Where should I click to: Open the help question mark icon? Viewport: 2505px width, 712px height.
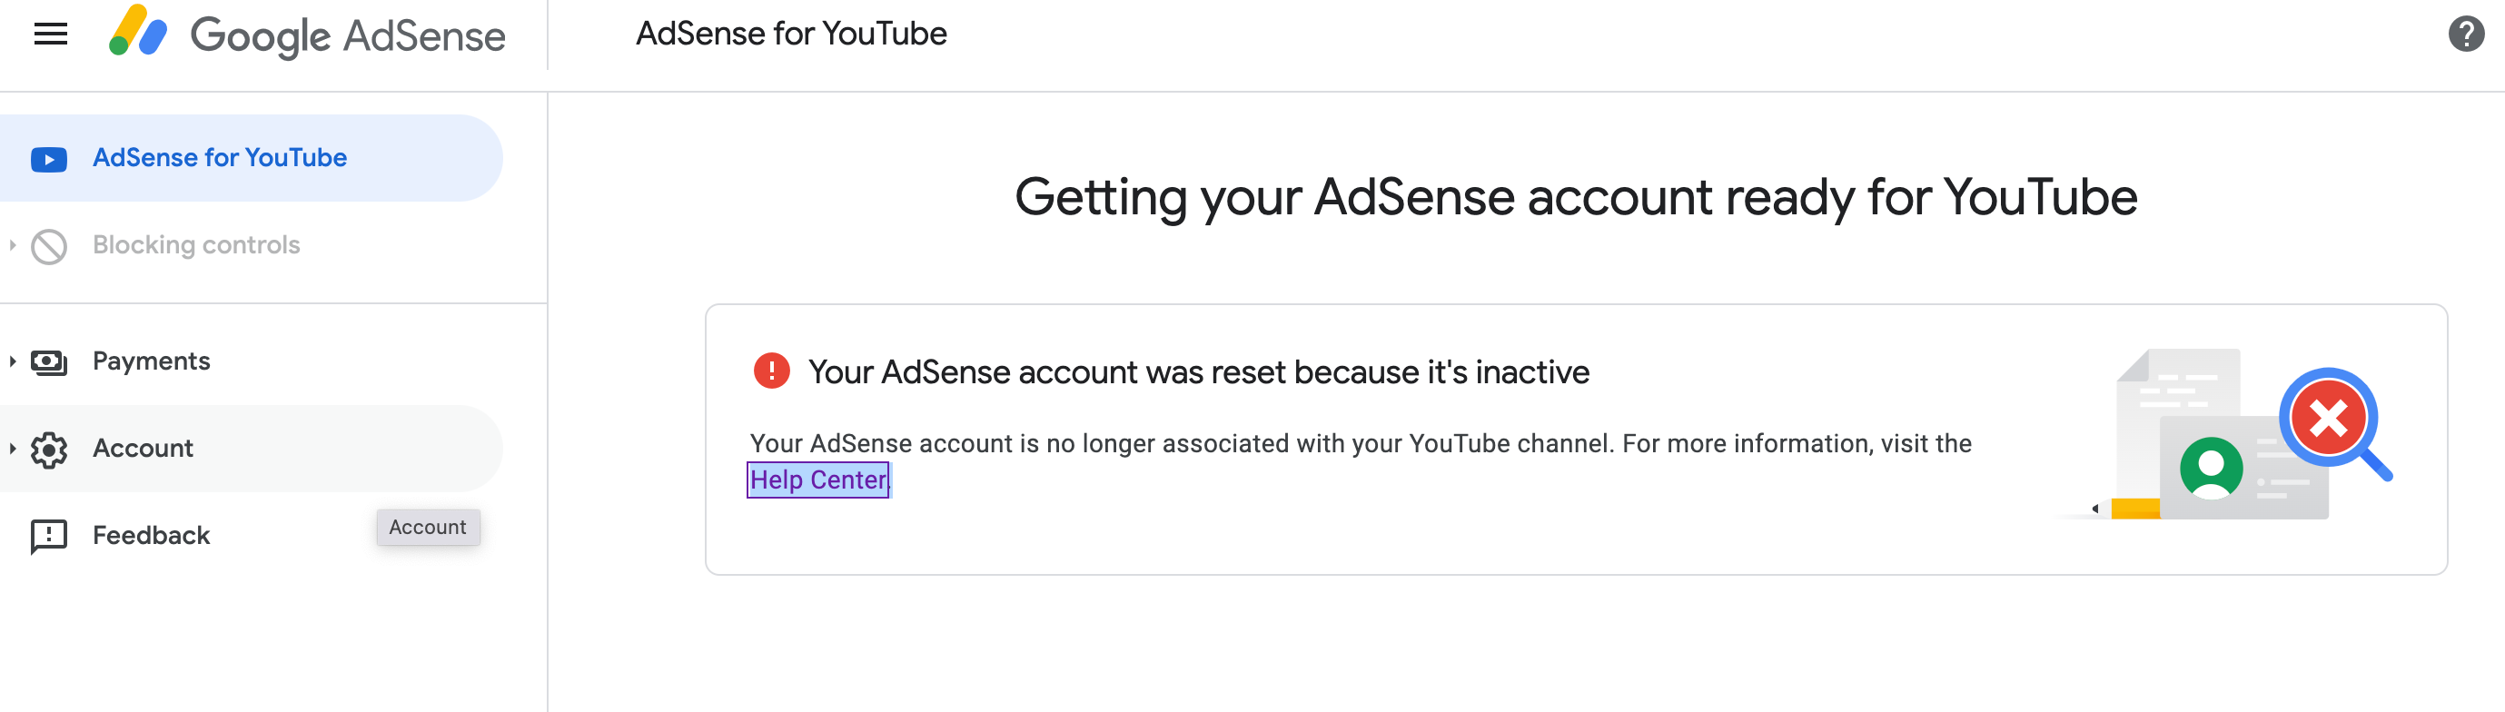[x=2465, y=35]
